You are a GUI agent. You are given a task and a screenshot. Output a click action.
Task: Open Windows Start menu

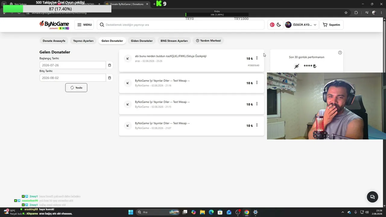[x=131, y=212]
